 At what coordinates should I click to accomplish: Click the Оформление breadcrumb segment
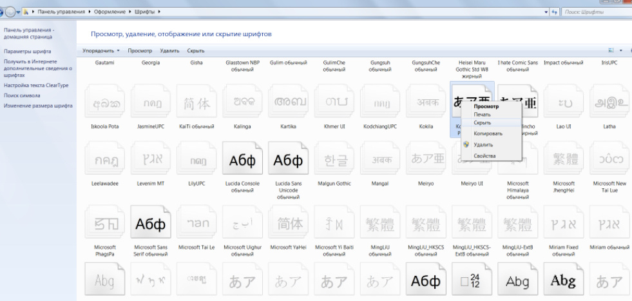coord(110,12)
